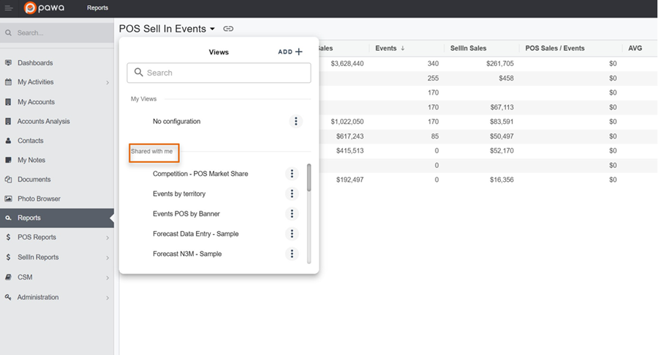Click the sidebar search magnifier icon
This screenshot has height=355, width=661.
coord(8,33)
